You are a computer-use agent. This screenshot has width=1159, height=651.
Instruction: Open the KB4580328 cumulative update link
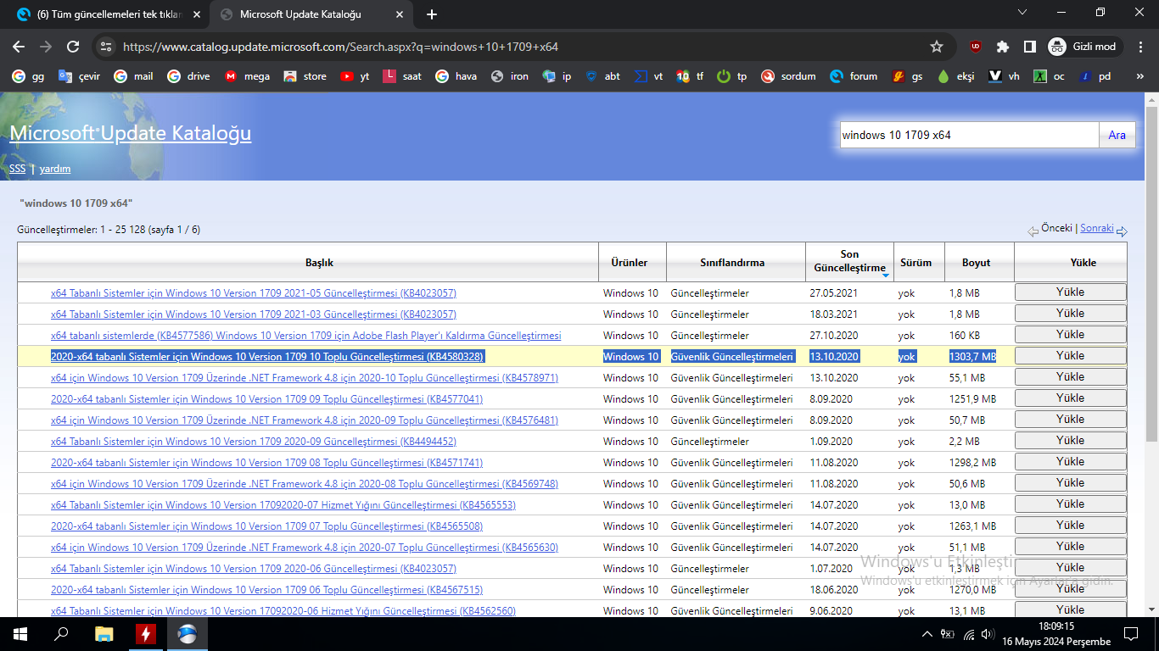[x=267, y=357]
